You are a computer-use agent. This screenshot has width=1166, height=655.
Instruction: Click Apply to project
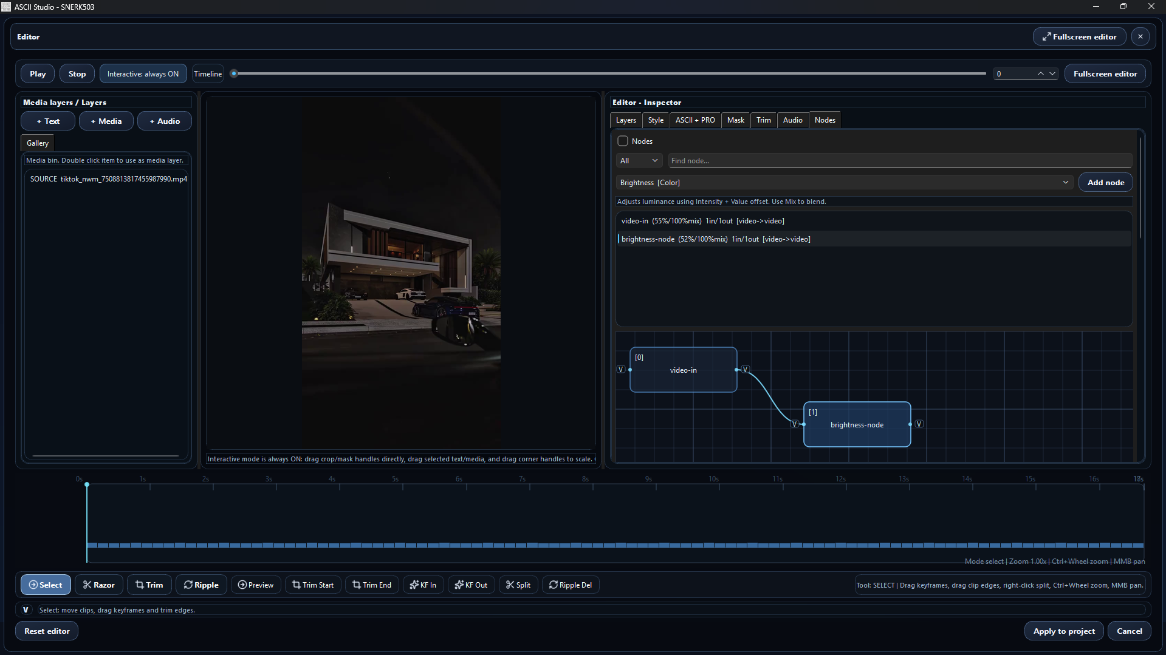click(1063, 630)
